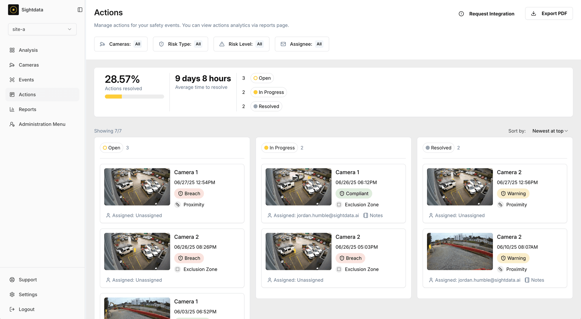Open Notes on jordan.humble In Progress card
Viewport: 581px width, 319px height.
tap(373, 215)
